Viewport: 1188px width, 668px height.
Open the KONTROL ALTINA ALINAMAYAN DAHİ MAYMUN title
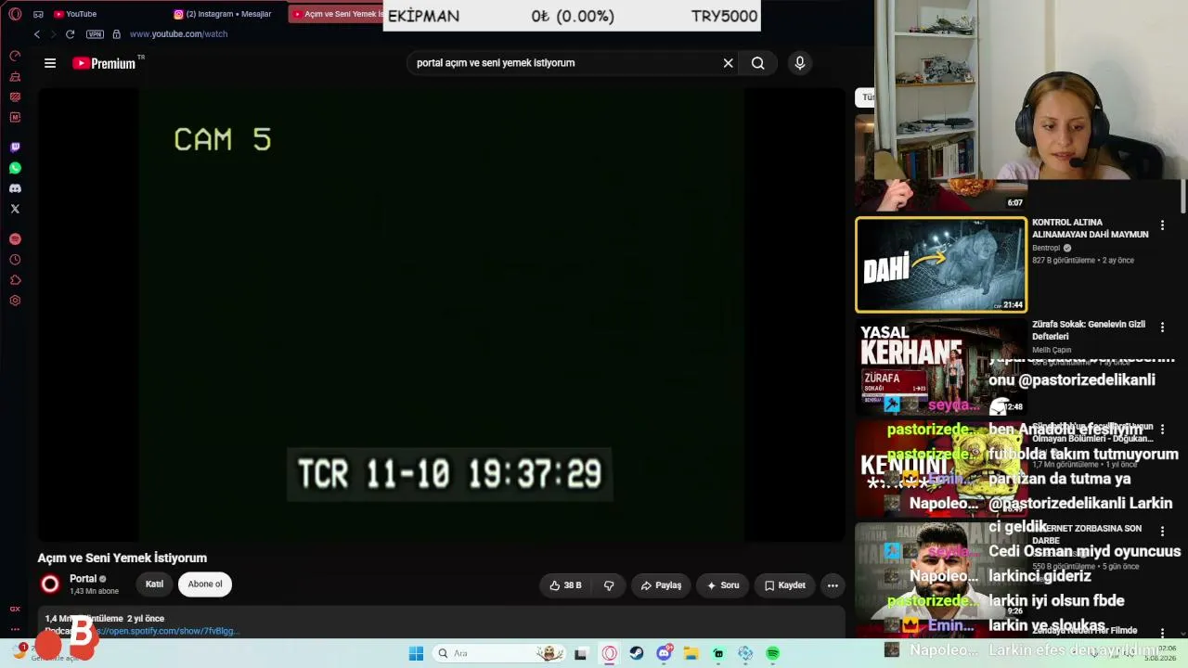tap(1091, 228)
